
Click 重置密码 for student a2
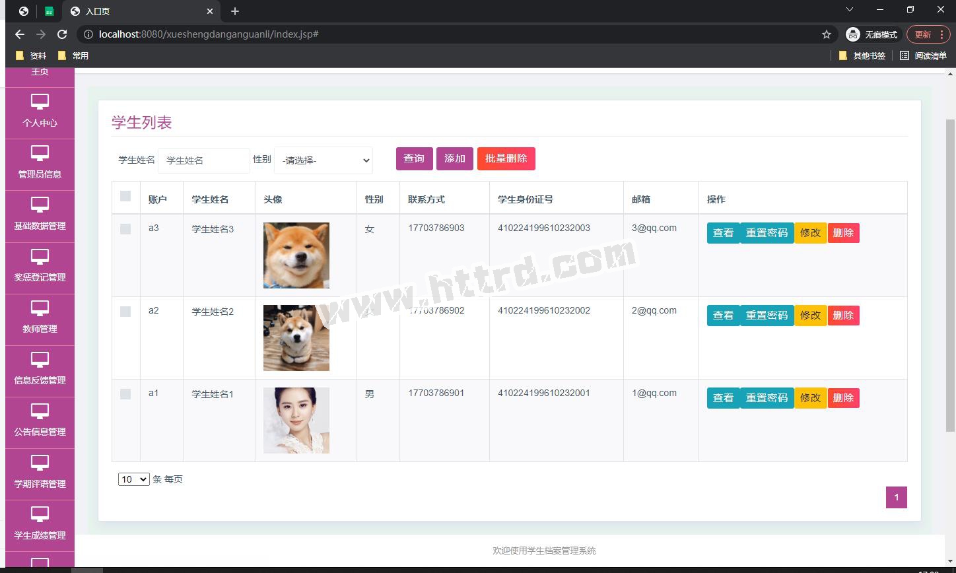point(767,316)
